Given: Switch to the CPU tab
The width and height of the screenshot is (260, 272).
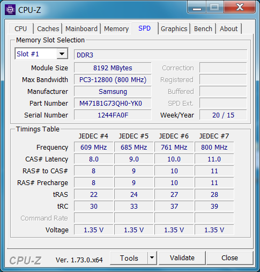Looking at the screenshot, I should coord(21,28).
